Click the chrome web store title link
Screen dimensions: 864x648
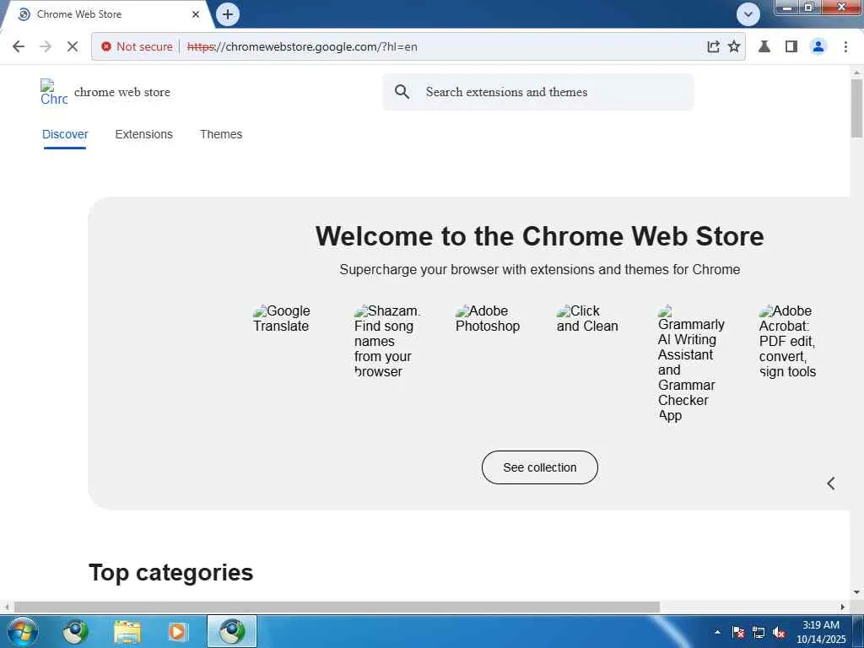[x=121, y=92]
